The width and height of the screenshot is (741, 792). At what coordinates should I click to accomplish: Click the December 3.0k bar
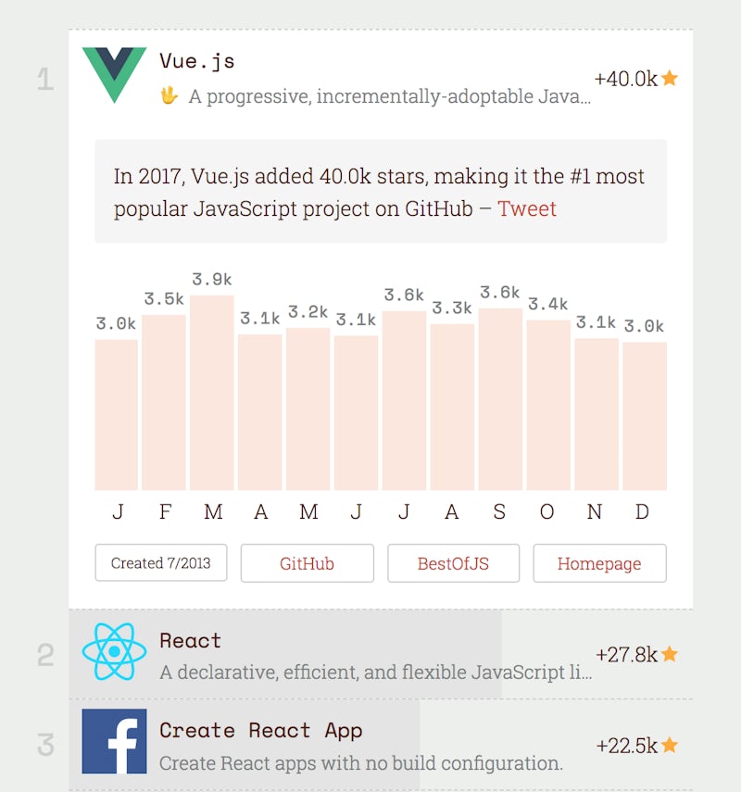(x=644, y=416)
